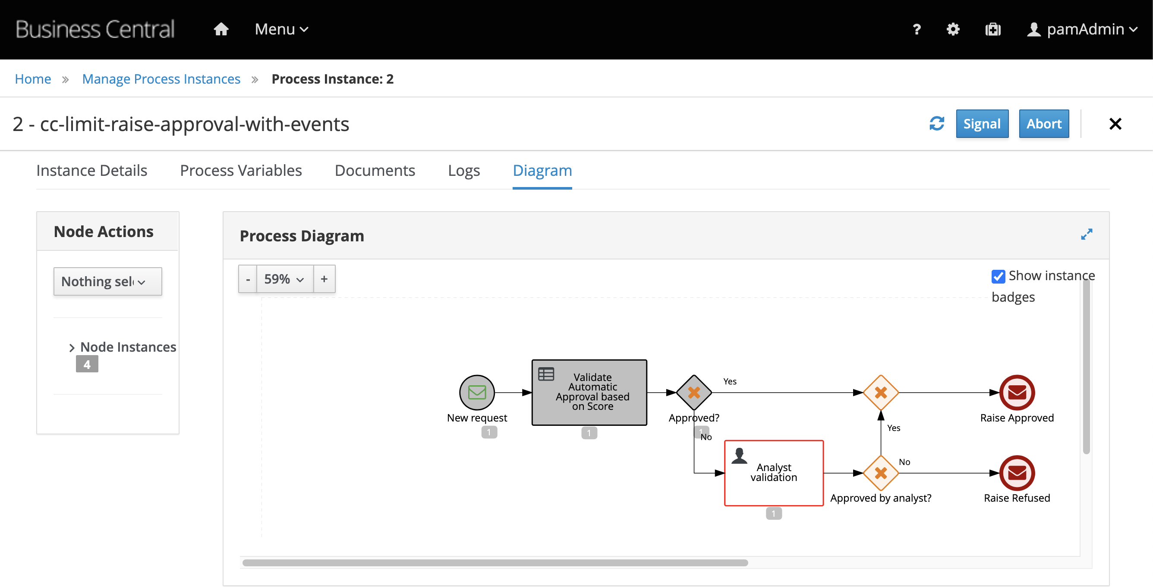The image size is (1153, 587).
Task: Switch to Instance Details tab
Action: coord(92,169)
